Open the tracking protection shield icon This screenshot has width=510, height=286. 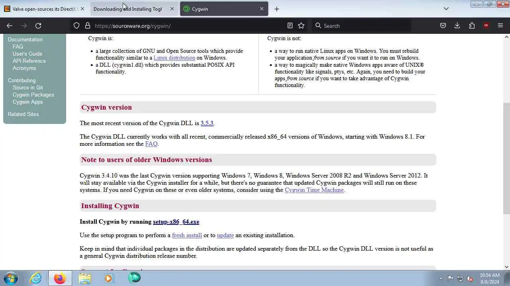click(x=76, y=25)
